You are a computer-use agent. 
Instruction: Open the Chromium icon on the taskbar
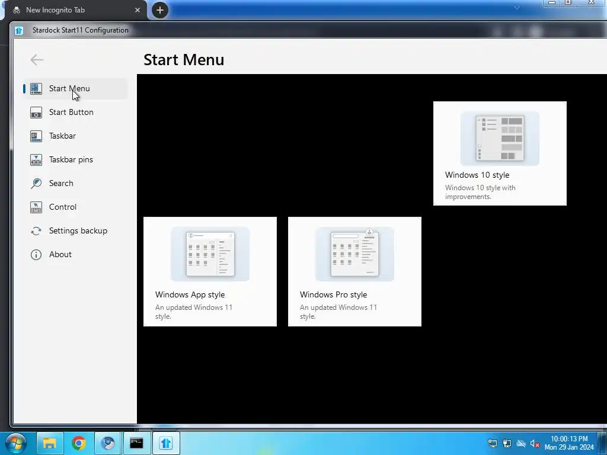pyautogui.click(x=108, y=443)
